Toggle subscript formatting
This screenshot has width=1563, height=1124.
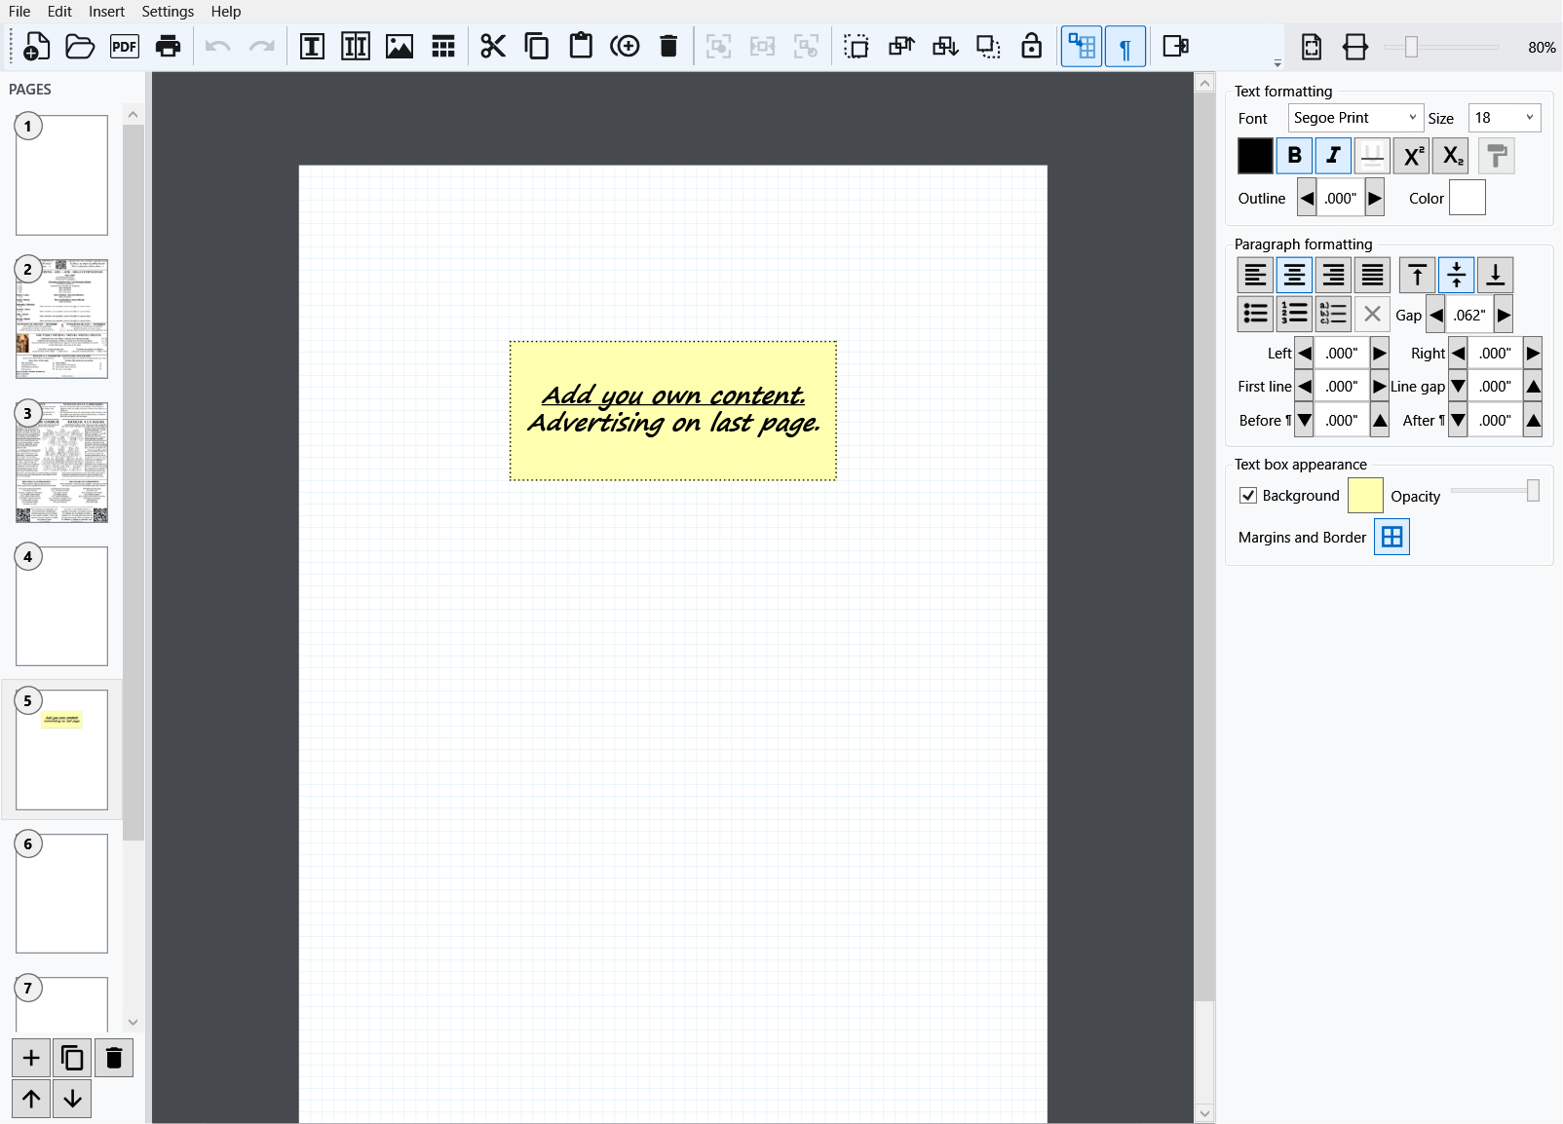coord(1451,156)
